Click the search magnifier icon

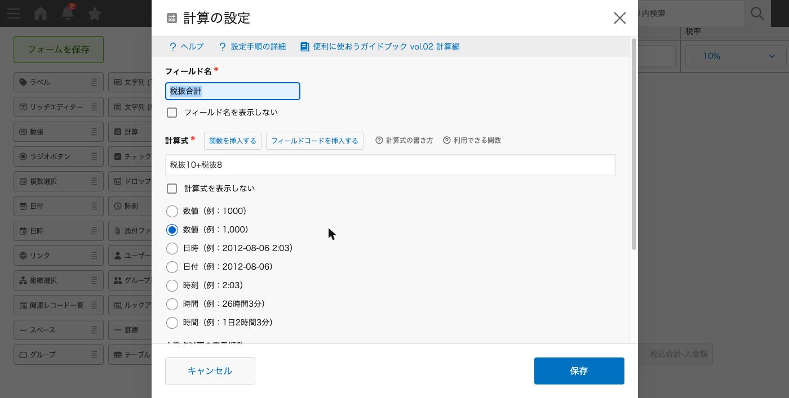(x=757, y=13)
